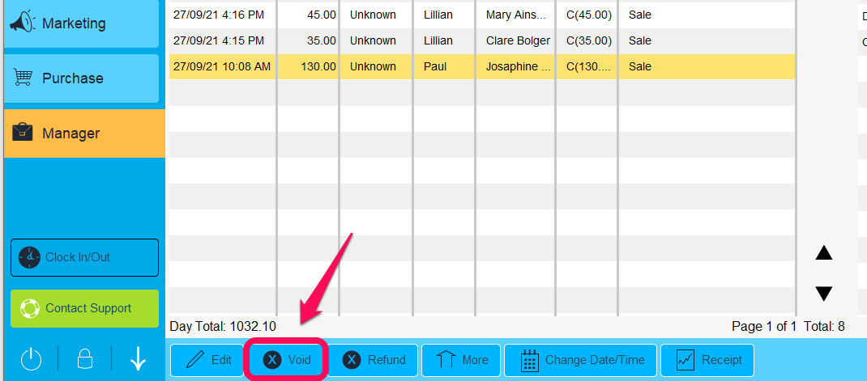Viewport: 867px width, 381px height.
Task: Go to next page with down triangle
Action: coord(824,294)
